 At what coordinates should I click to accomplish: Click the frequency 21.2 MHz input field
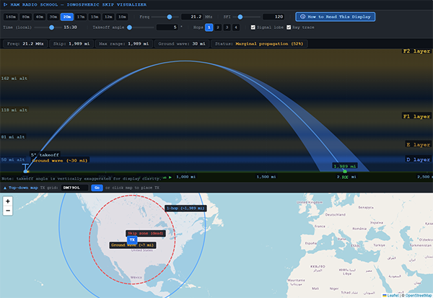(x=192, y=17)
